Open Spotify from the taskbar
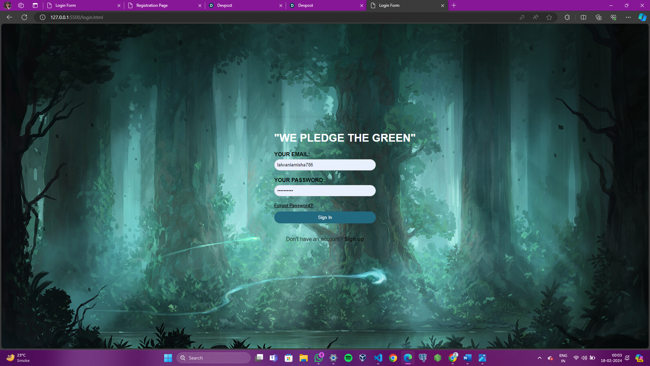The width and height of the screenshot is (650, 366). [348, 358]
